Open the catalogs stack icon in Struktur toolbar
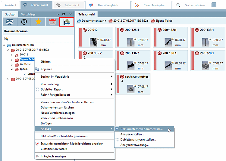The width and height of the screenshot is (226, 161). (10, 22)
